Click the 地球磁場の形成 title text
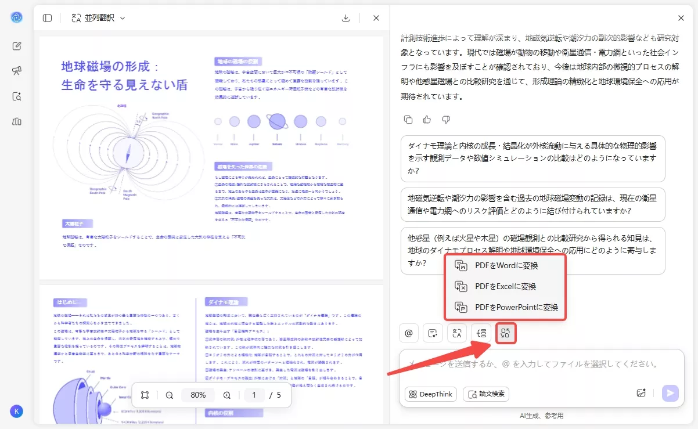The width and height of the screenshot is (698, 429). pos(125,75)
